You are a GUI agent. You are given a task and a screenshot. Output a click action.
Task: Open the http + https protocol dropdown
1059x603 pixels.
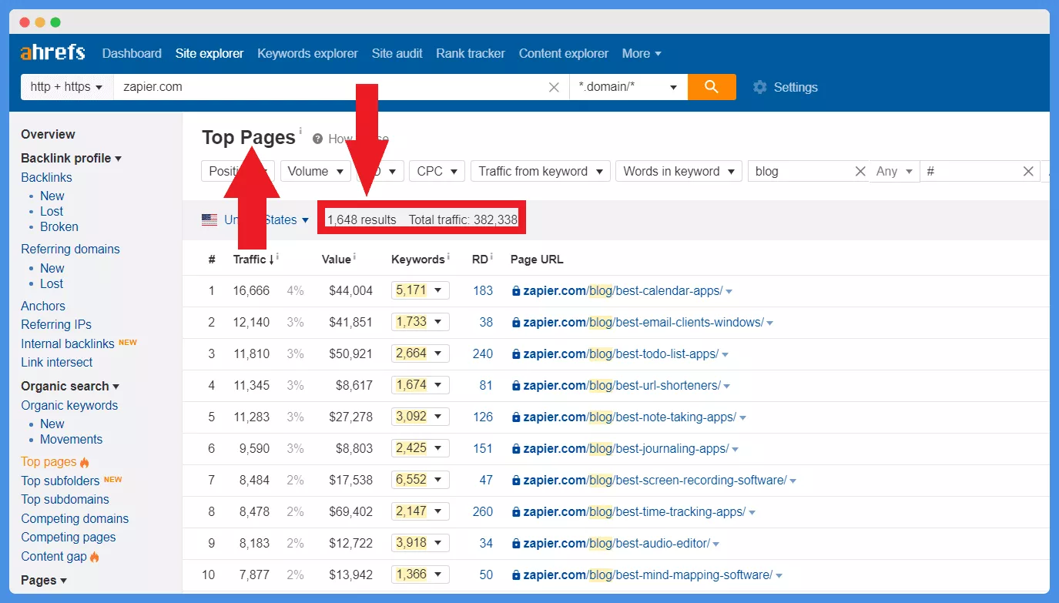coord(67,87)
